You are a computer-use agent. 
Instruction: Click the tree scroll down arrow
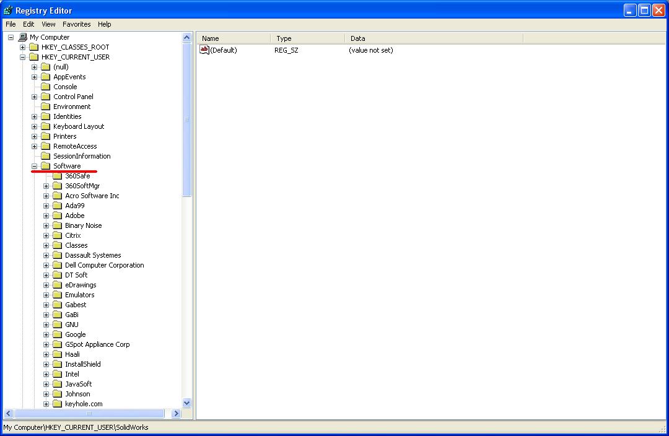[x=187, y=403]
